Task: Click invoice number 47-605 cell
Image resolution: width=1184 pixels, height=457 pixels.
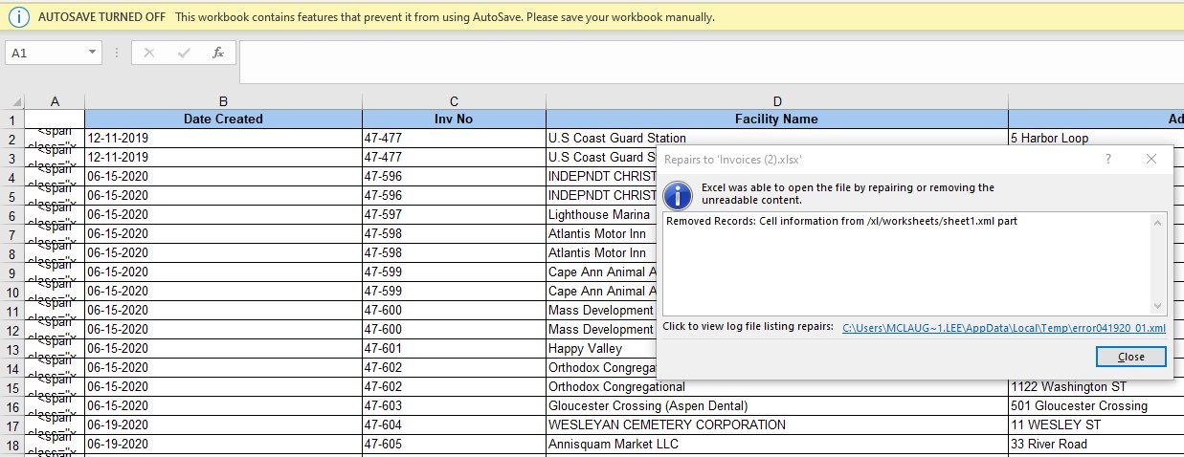Action: pos(454,445)
